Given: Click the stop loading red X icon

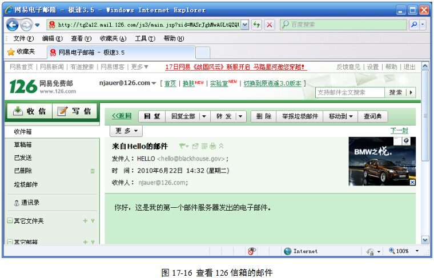Looking at the screenshot, I should click(x=270, y=25).
